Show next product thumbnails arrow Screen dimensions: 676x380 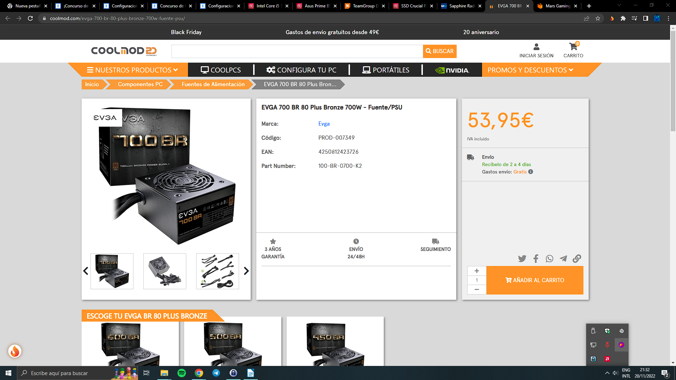(x=246, y=271)
